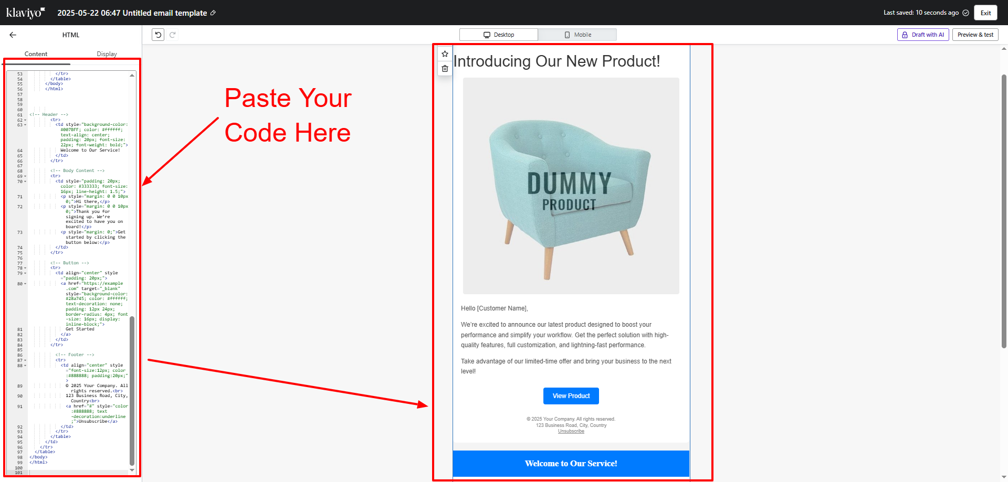Save block to favorites with star icon
This screenshot has height=482, width=1008.
coord(445,54)
